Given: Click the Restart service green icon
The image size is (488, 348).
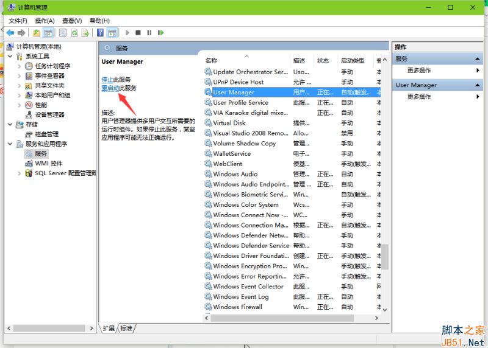Looking at the screenshot, I should pos(160,33).
